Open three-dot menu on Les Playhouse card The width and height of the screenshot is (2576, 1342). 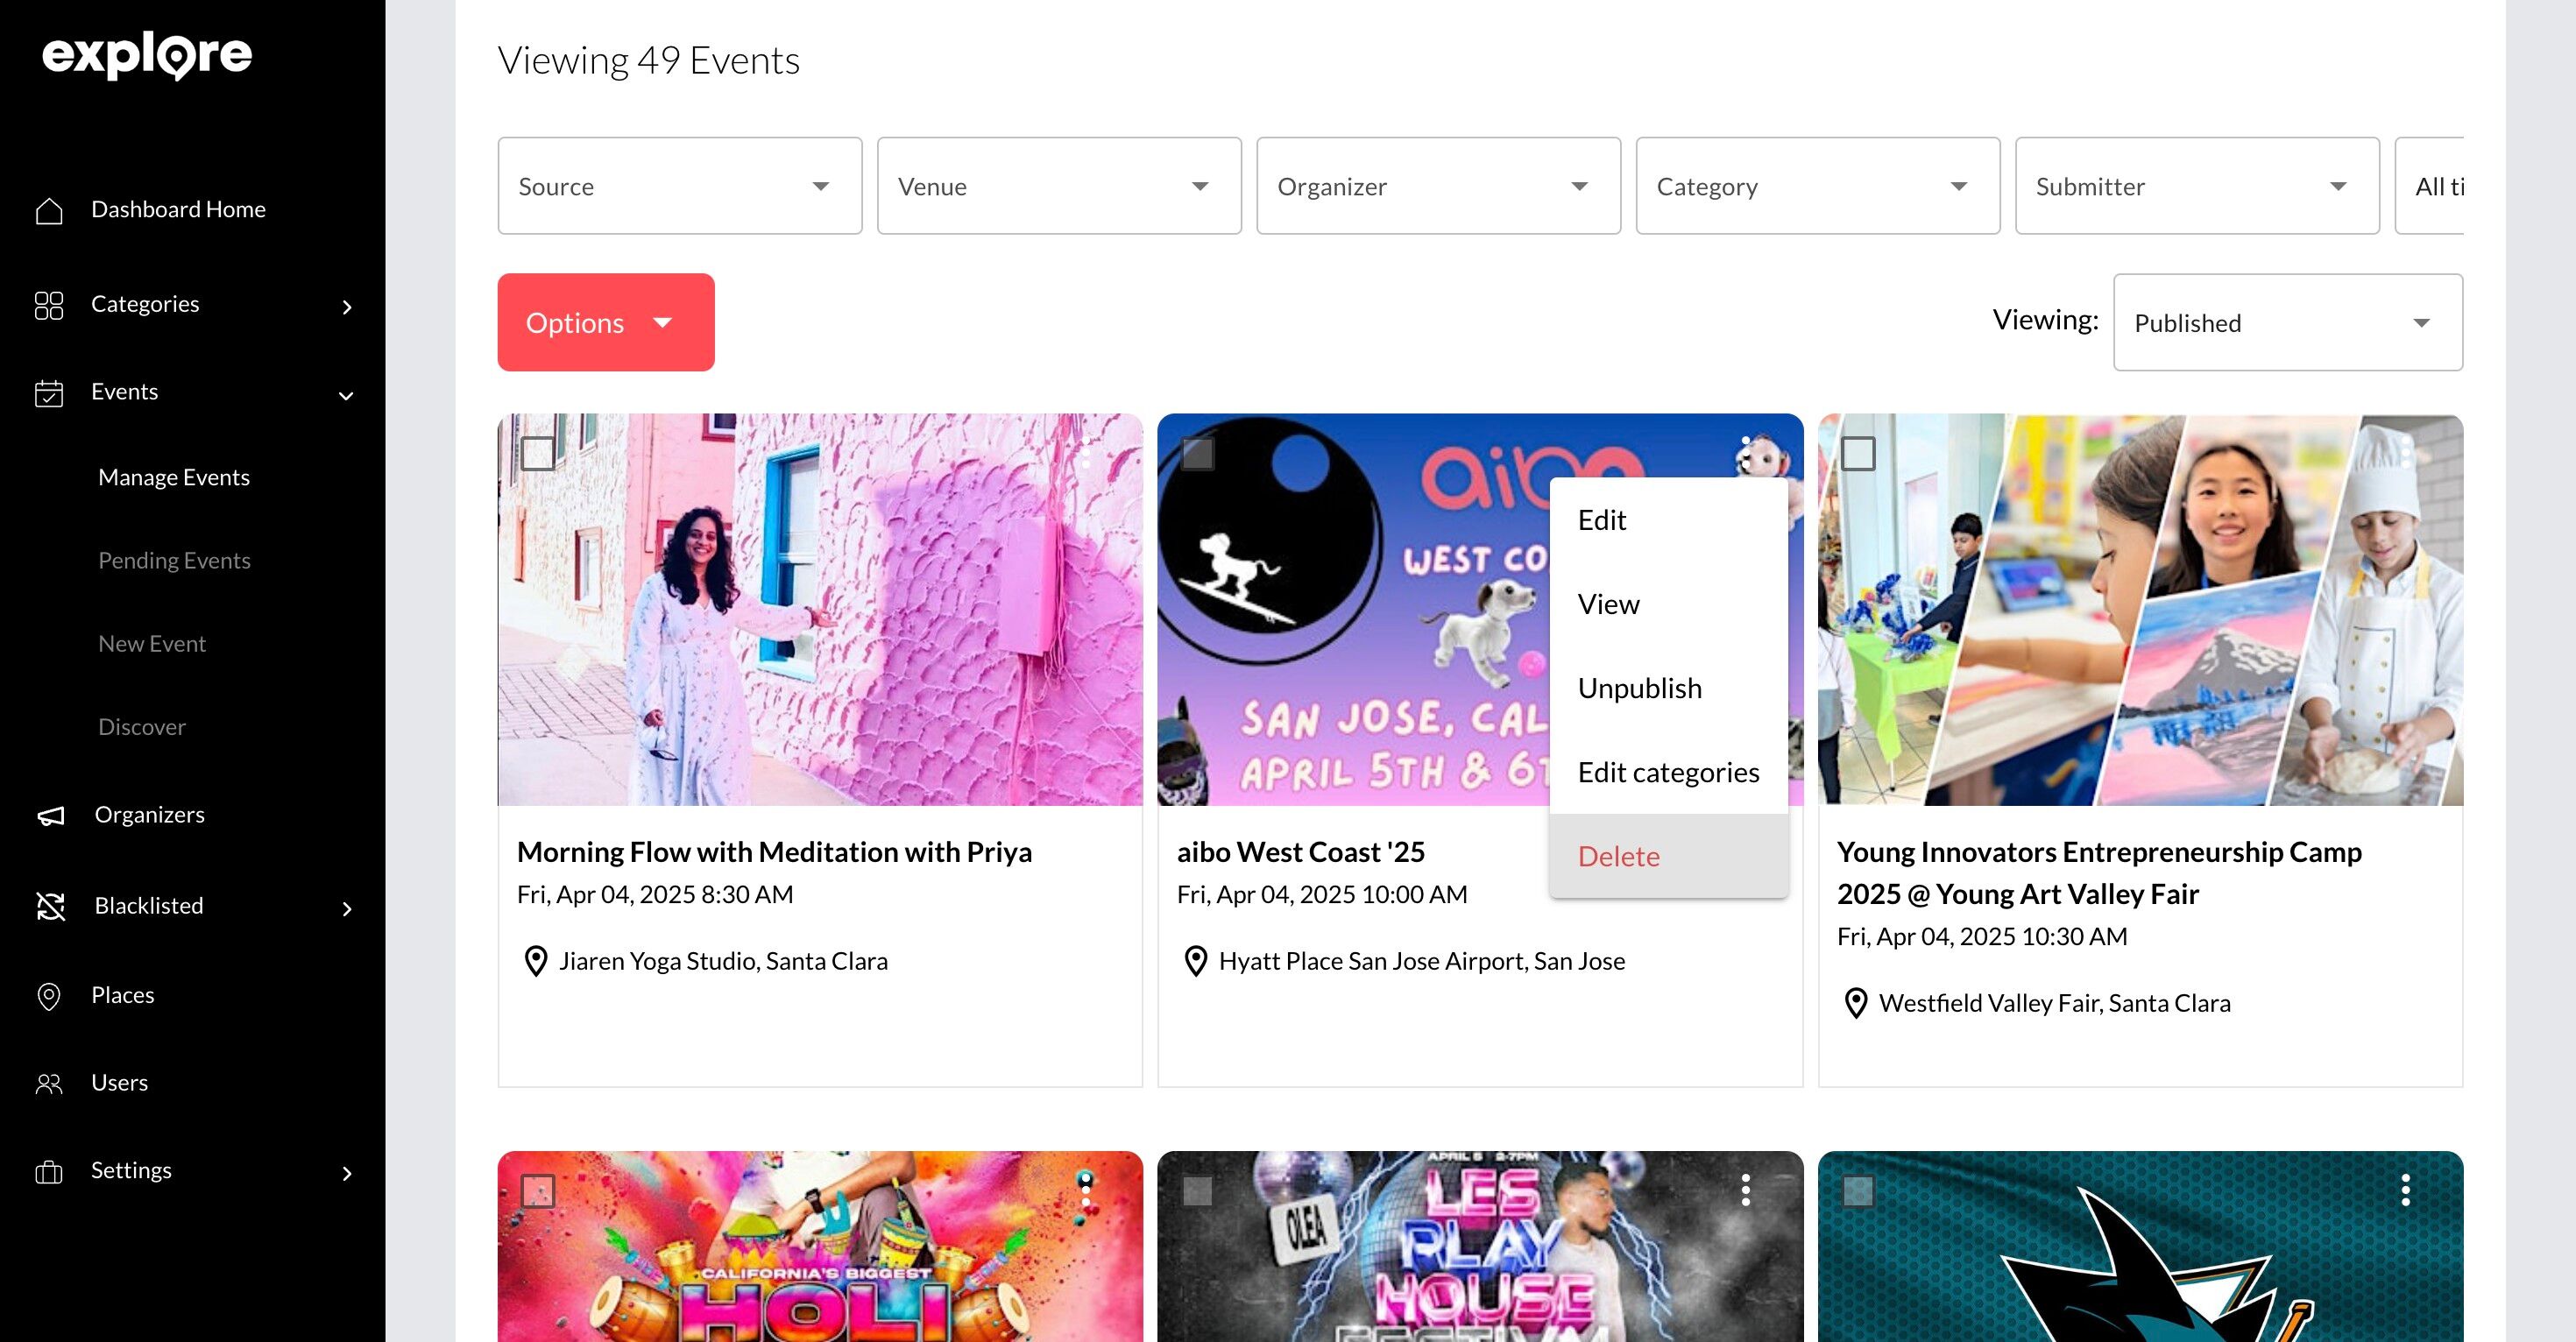(1745, 1190)
